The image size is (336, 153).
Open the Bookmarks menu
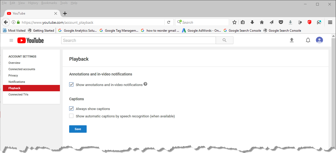pos(49,3)
